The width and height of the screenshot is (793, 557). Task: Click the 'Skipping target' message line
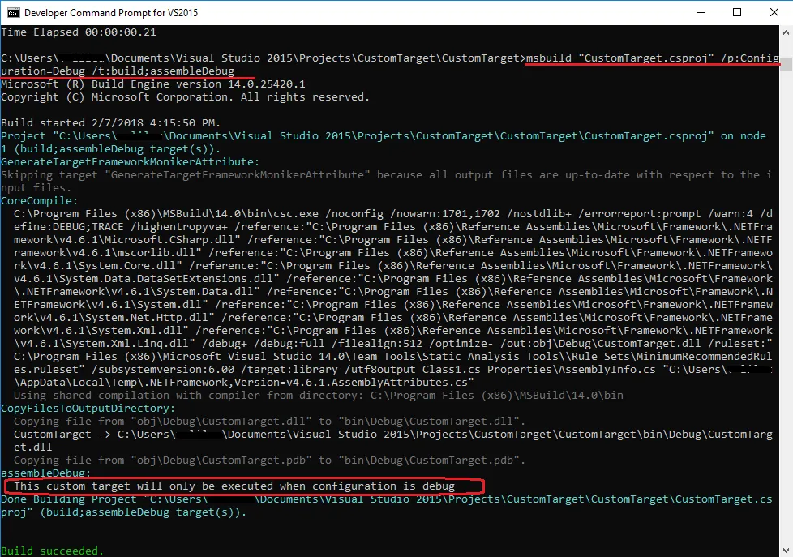387,181
